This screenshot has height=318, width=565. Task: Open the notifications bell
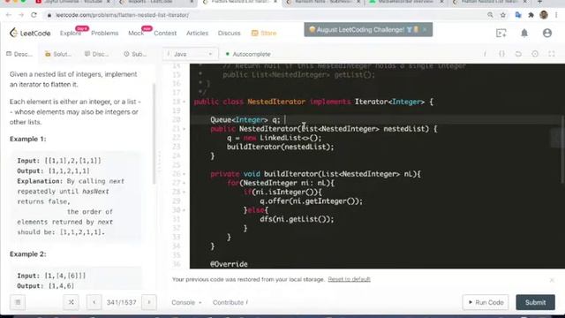(x=524, y=33)
